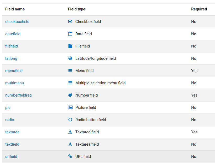
Task: Click the Field name column header
Action: 15,9
